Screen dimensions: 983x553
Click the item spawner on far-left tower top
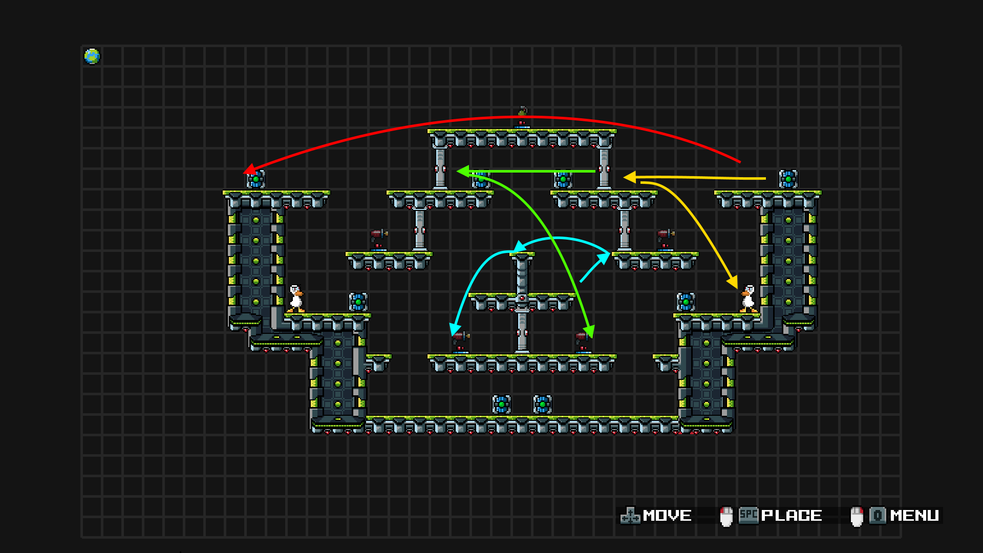256,180
